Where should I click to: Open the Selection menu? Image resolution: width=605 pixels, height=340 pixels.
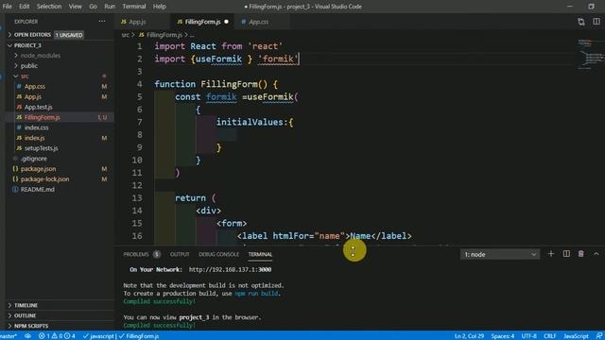coord(49,7)
